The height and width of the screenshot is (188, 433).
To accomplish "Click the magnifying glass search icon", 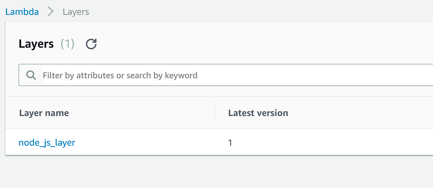I will pos(31,75).
